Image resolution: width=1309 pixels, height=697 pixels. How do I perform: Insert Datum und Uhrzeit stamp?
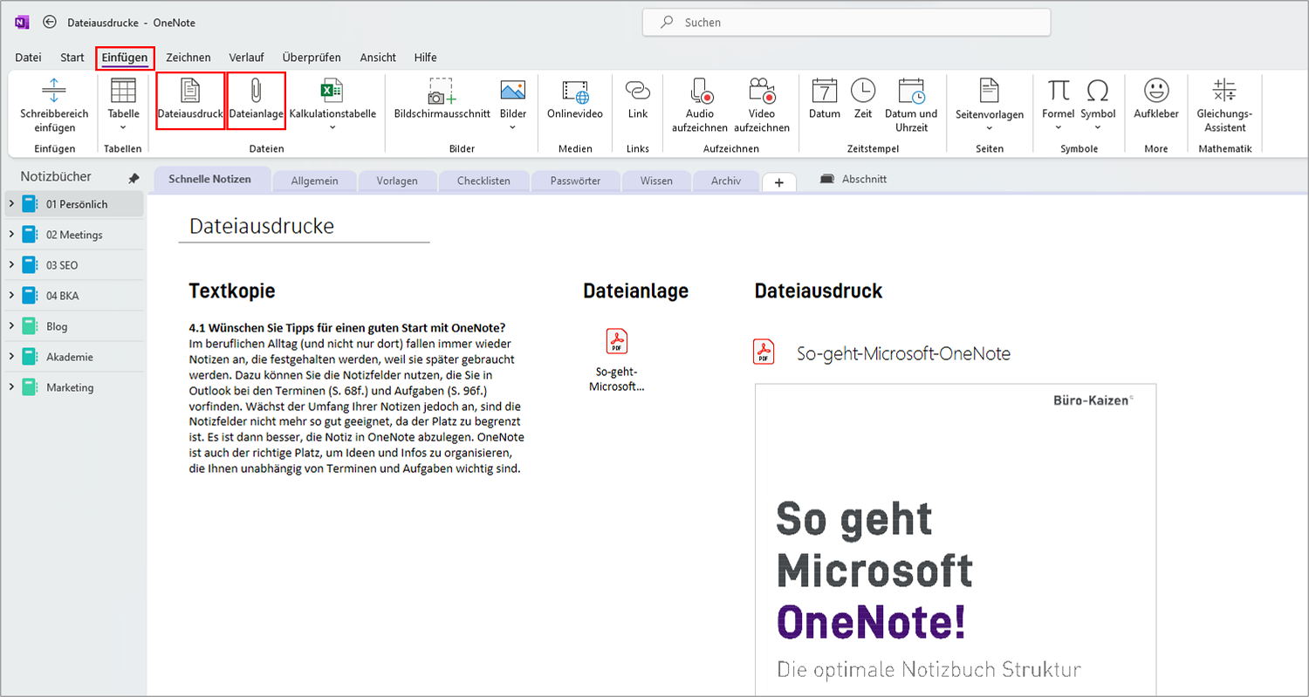click(911, 91)
